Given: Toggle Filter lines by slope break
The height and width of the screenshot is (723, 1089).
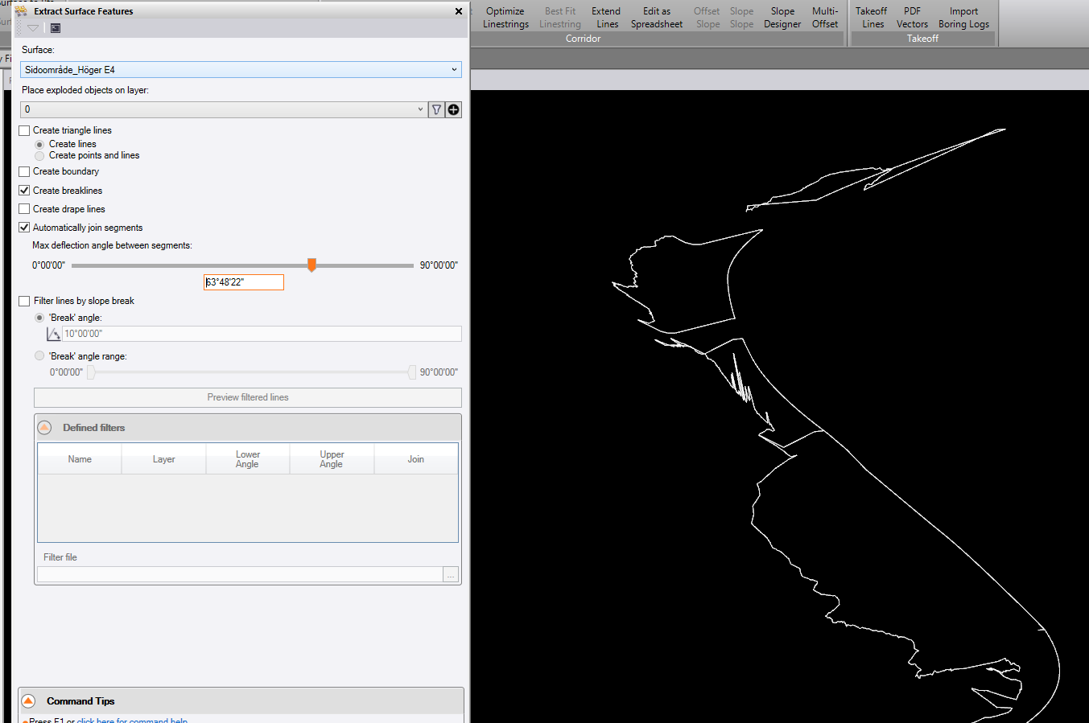Looking at the screenshot, I should [x=24, y=301].
